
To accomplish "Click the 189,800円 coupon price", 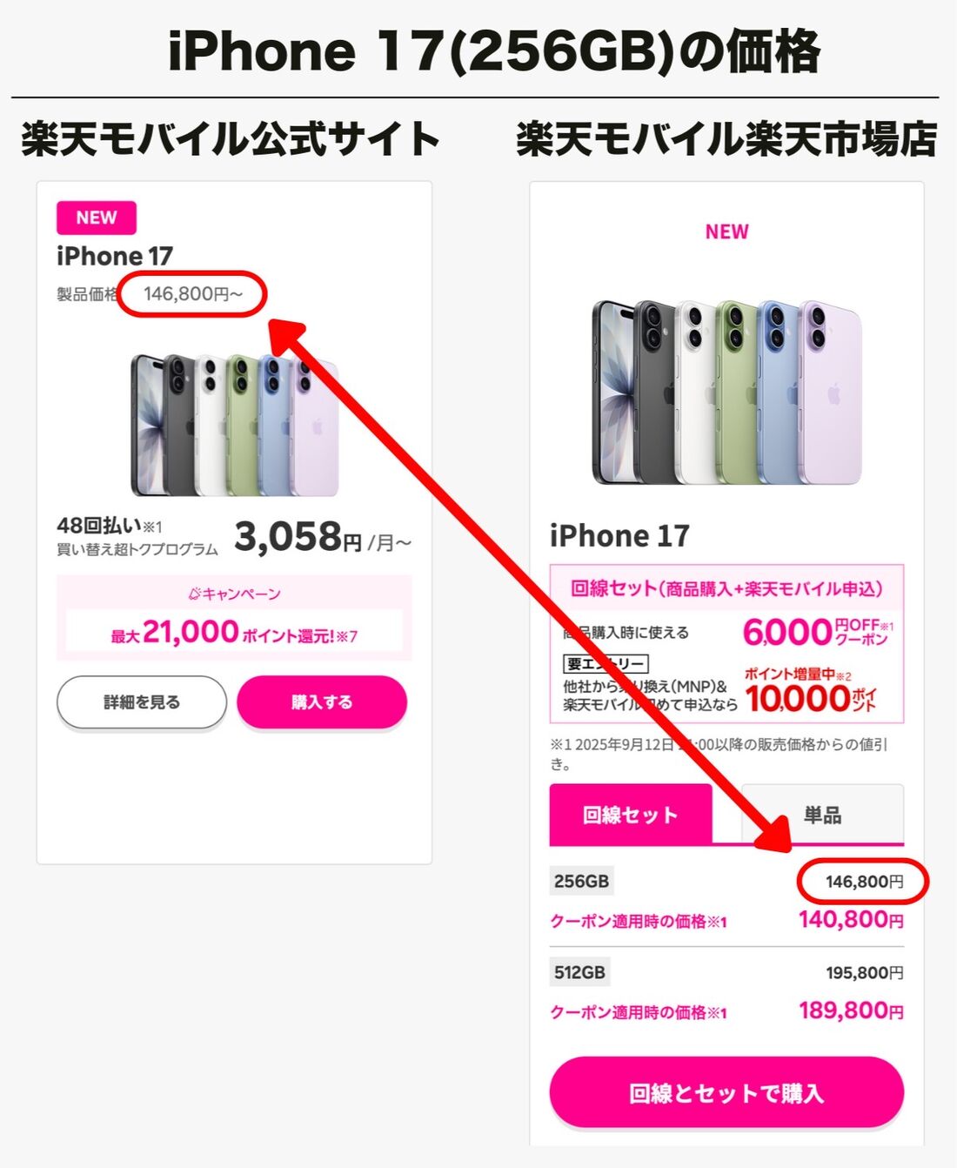I will tap(851, 1010).
